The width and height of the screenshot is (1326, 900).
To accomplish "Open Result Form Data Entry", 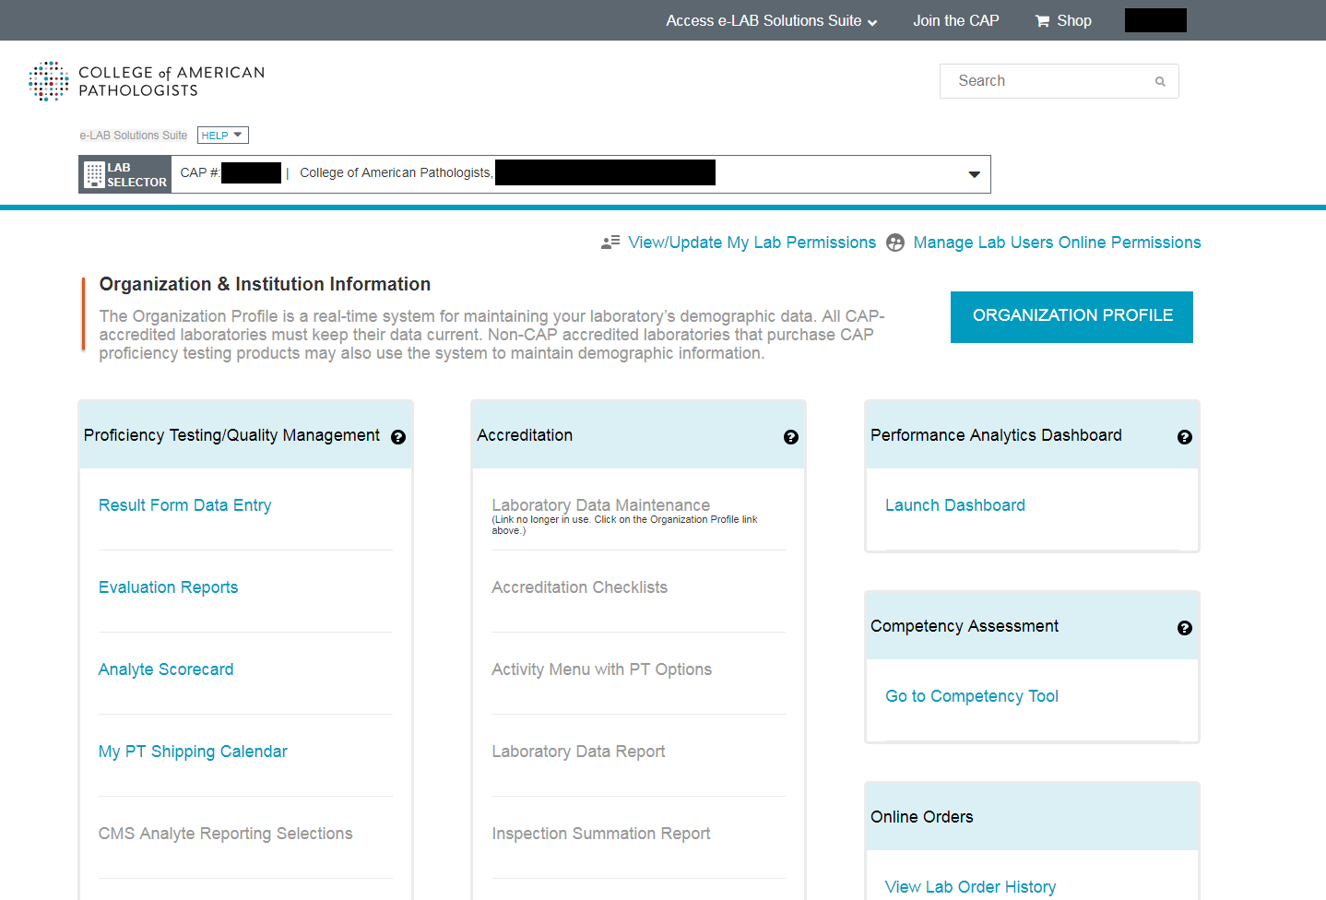I will [185, 505].
